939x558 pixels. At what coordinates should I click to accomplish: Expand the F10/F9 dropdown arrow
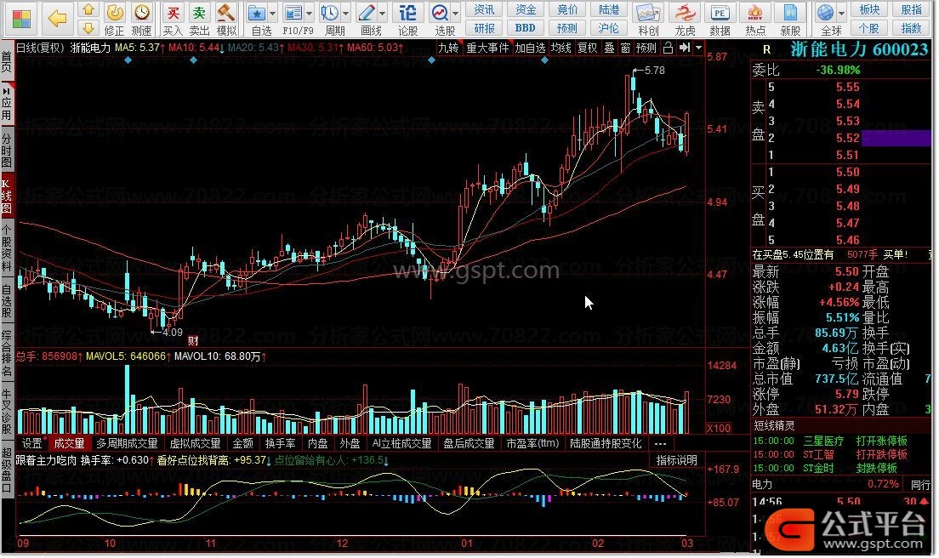coord(310,13)
